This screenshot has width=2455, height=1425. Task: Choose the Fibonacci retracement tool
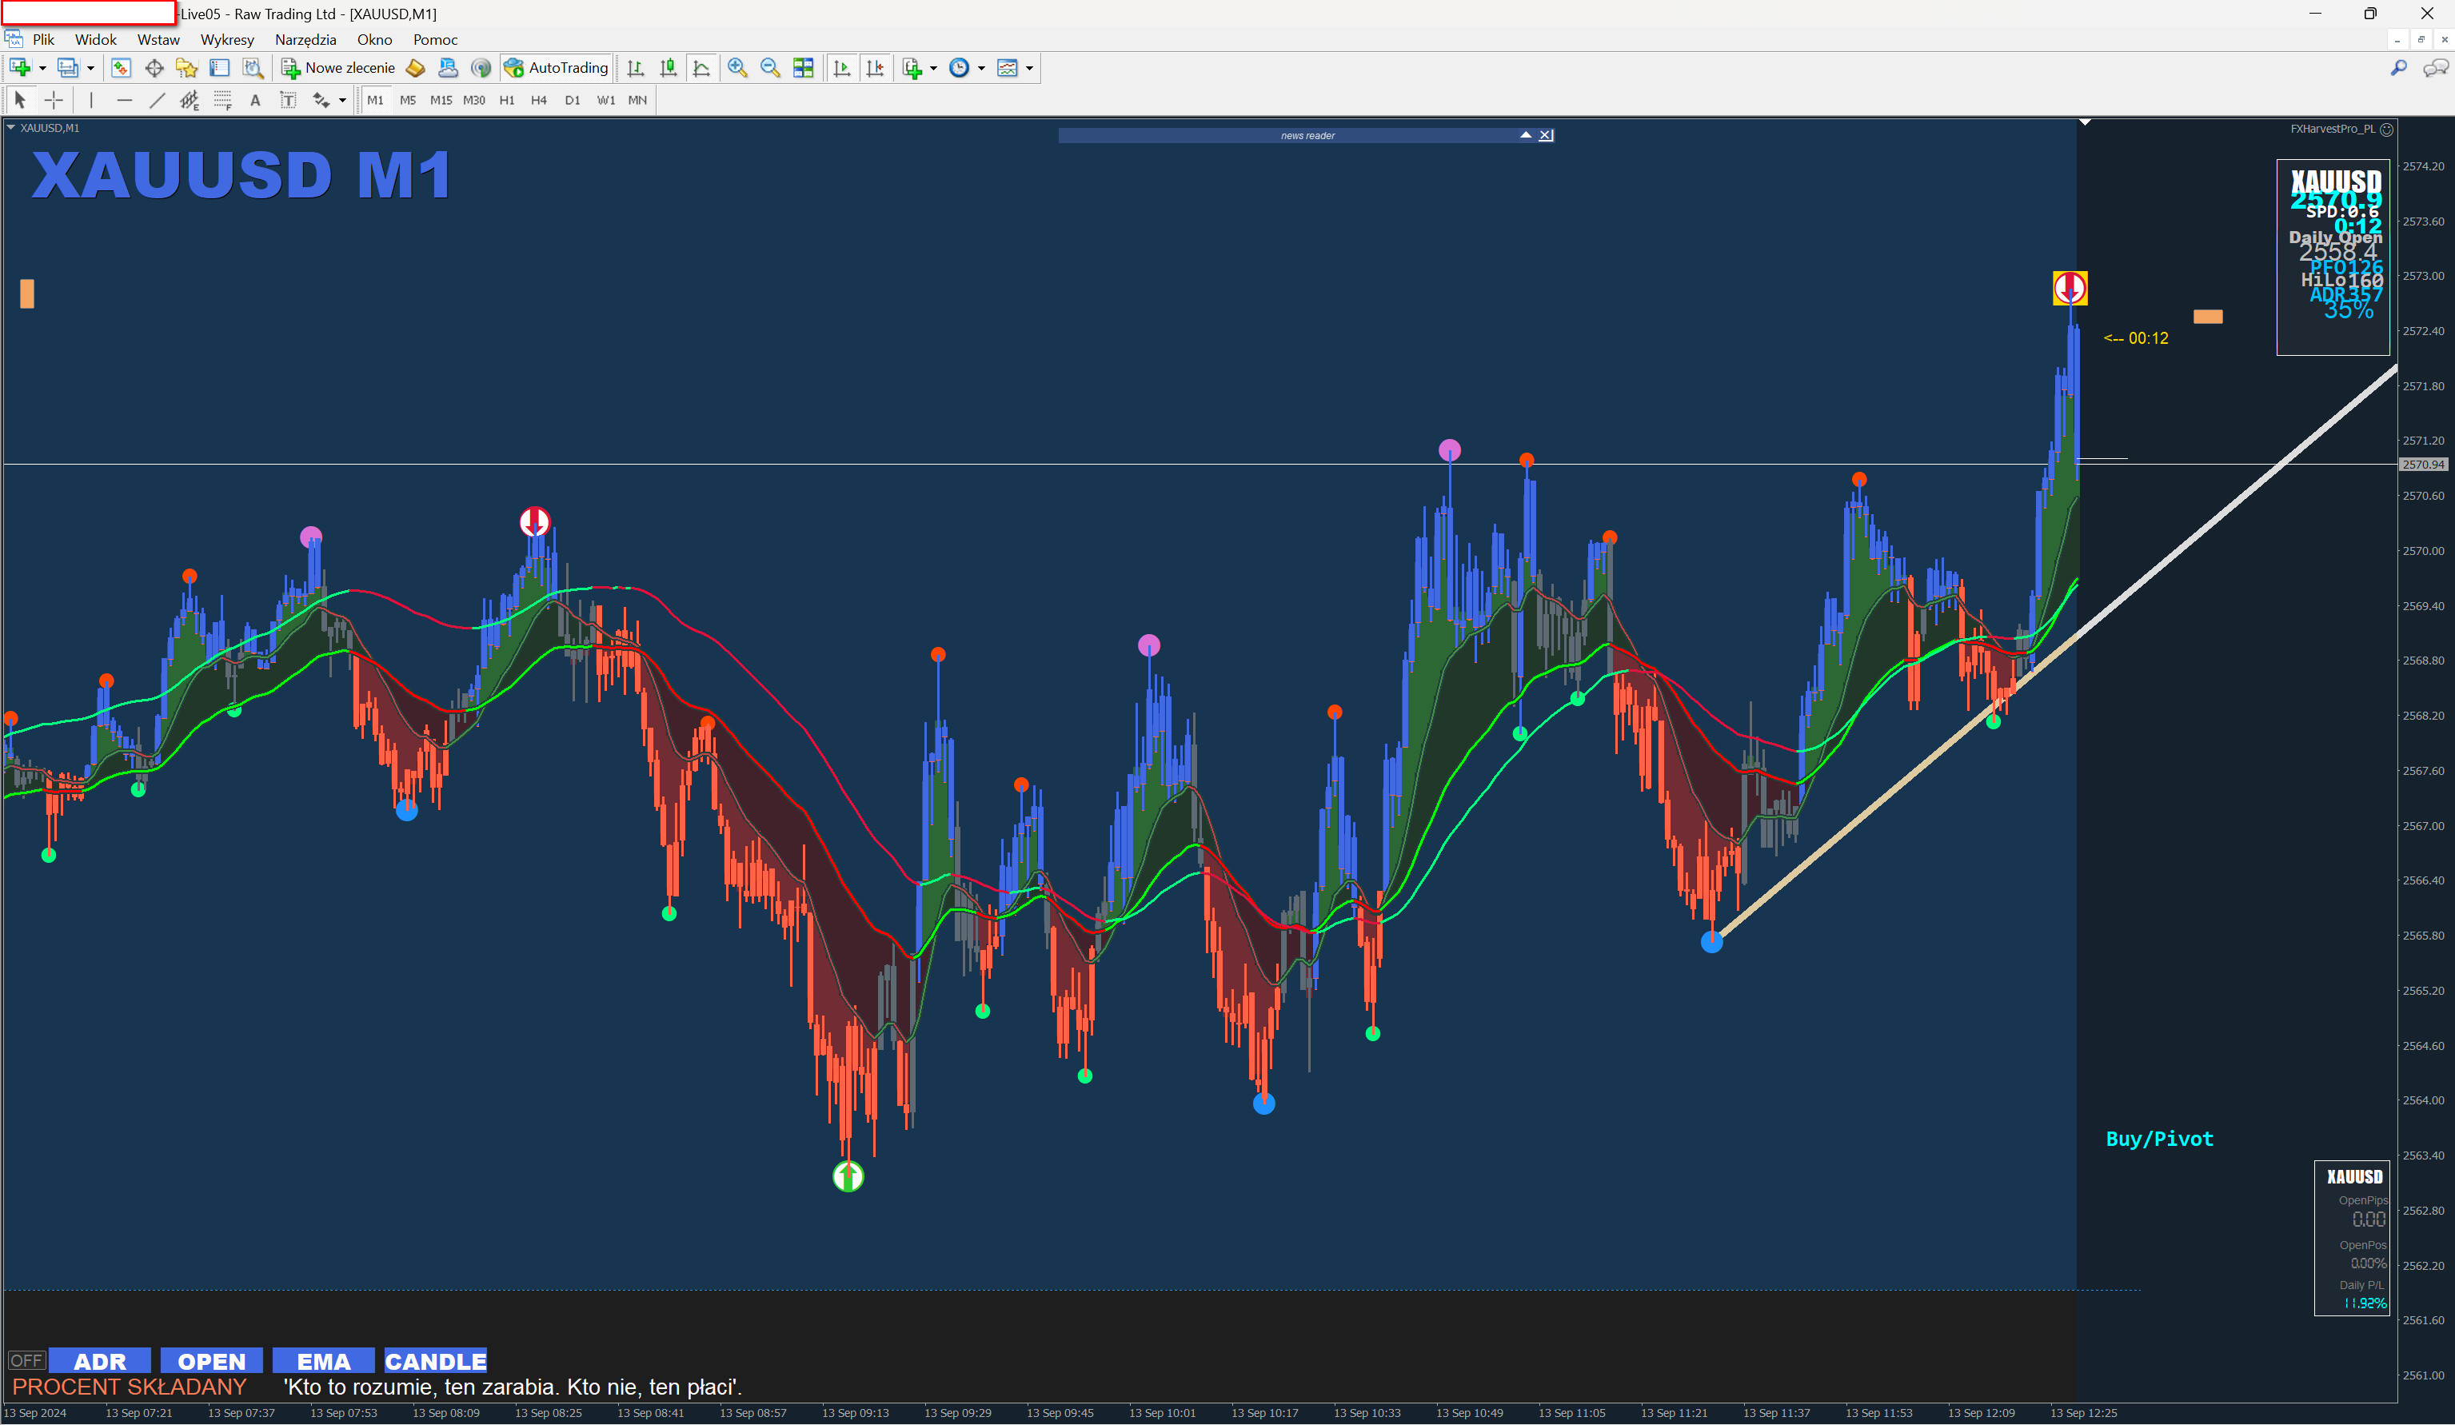(x=222, y=100)
